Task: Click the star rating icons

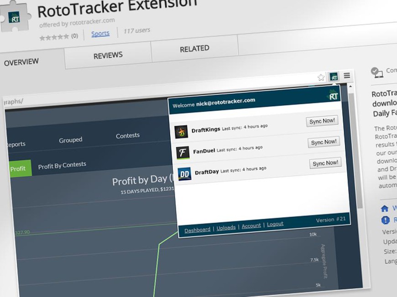Action: click(x=54, y=37)
